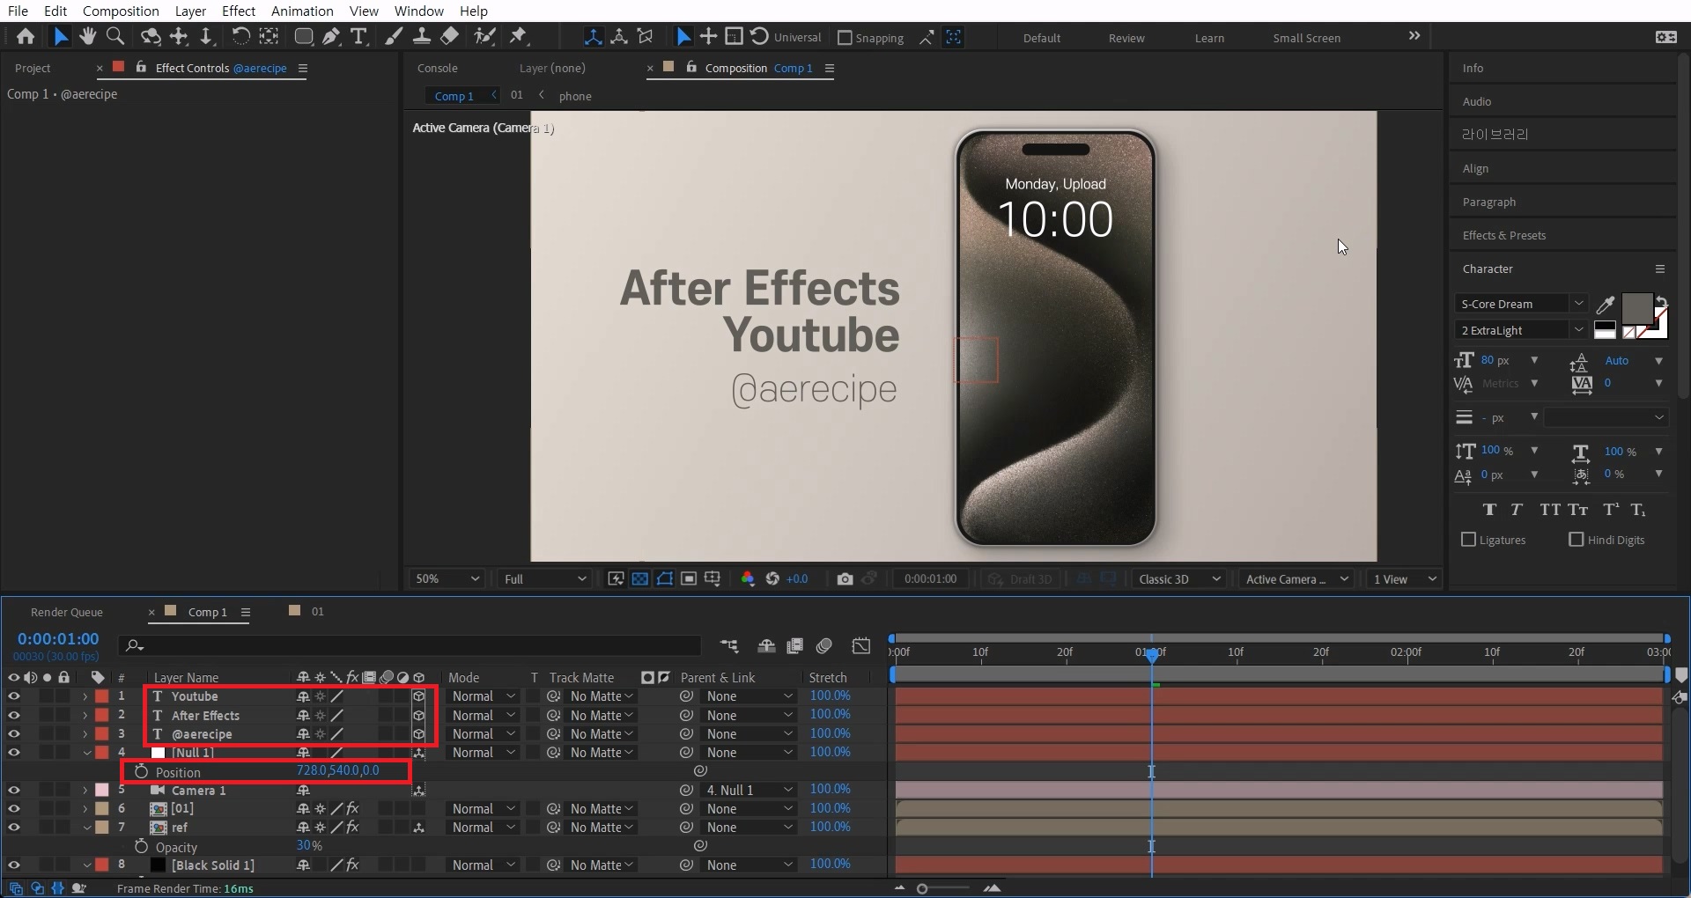Check the Hindi Digits checkbox

1577,540
